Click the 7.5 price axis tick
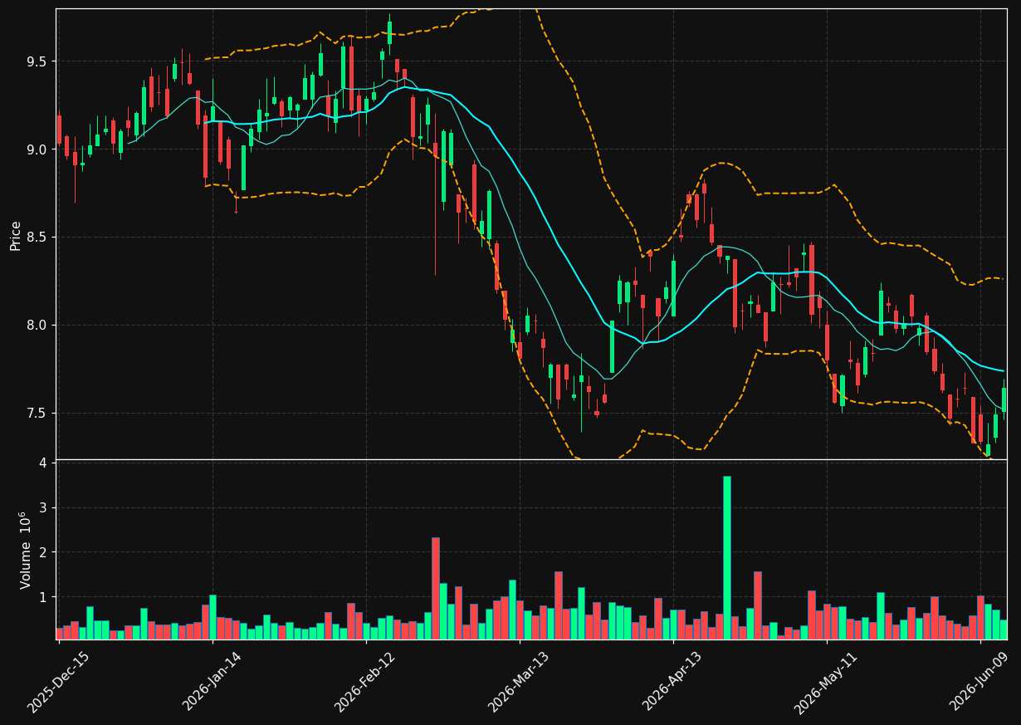This screenshot has width=1021, height=725. 37,414
